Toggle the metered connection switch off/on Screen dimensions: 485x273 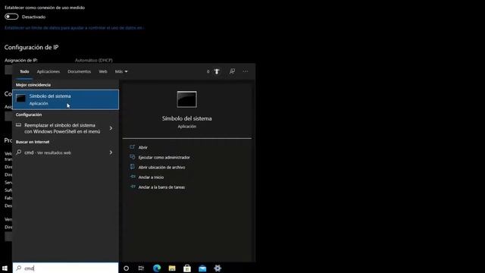(11, 17)
